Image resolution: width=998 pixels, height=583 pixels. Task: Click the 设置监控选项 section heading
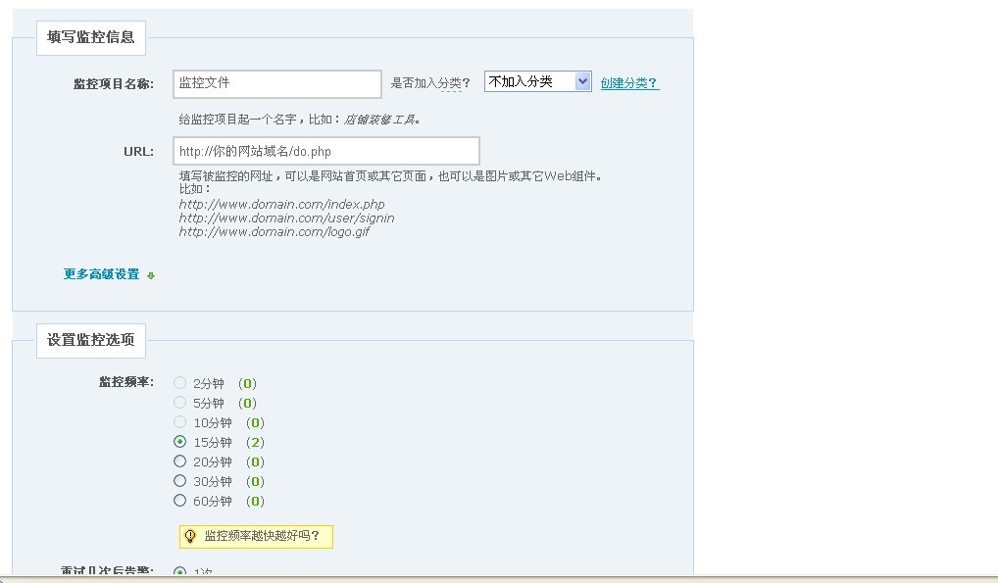[x=91, y=340]
